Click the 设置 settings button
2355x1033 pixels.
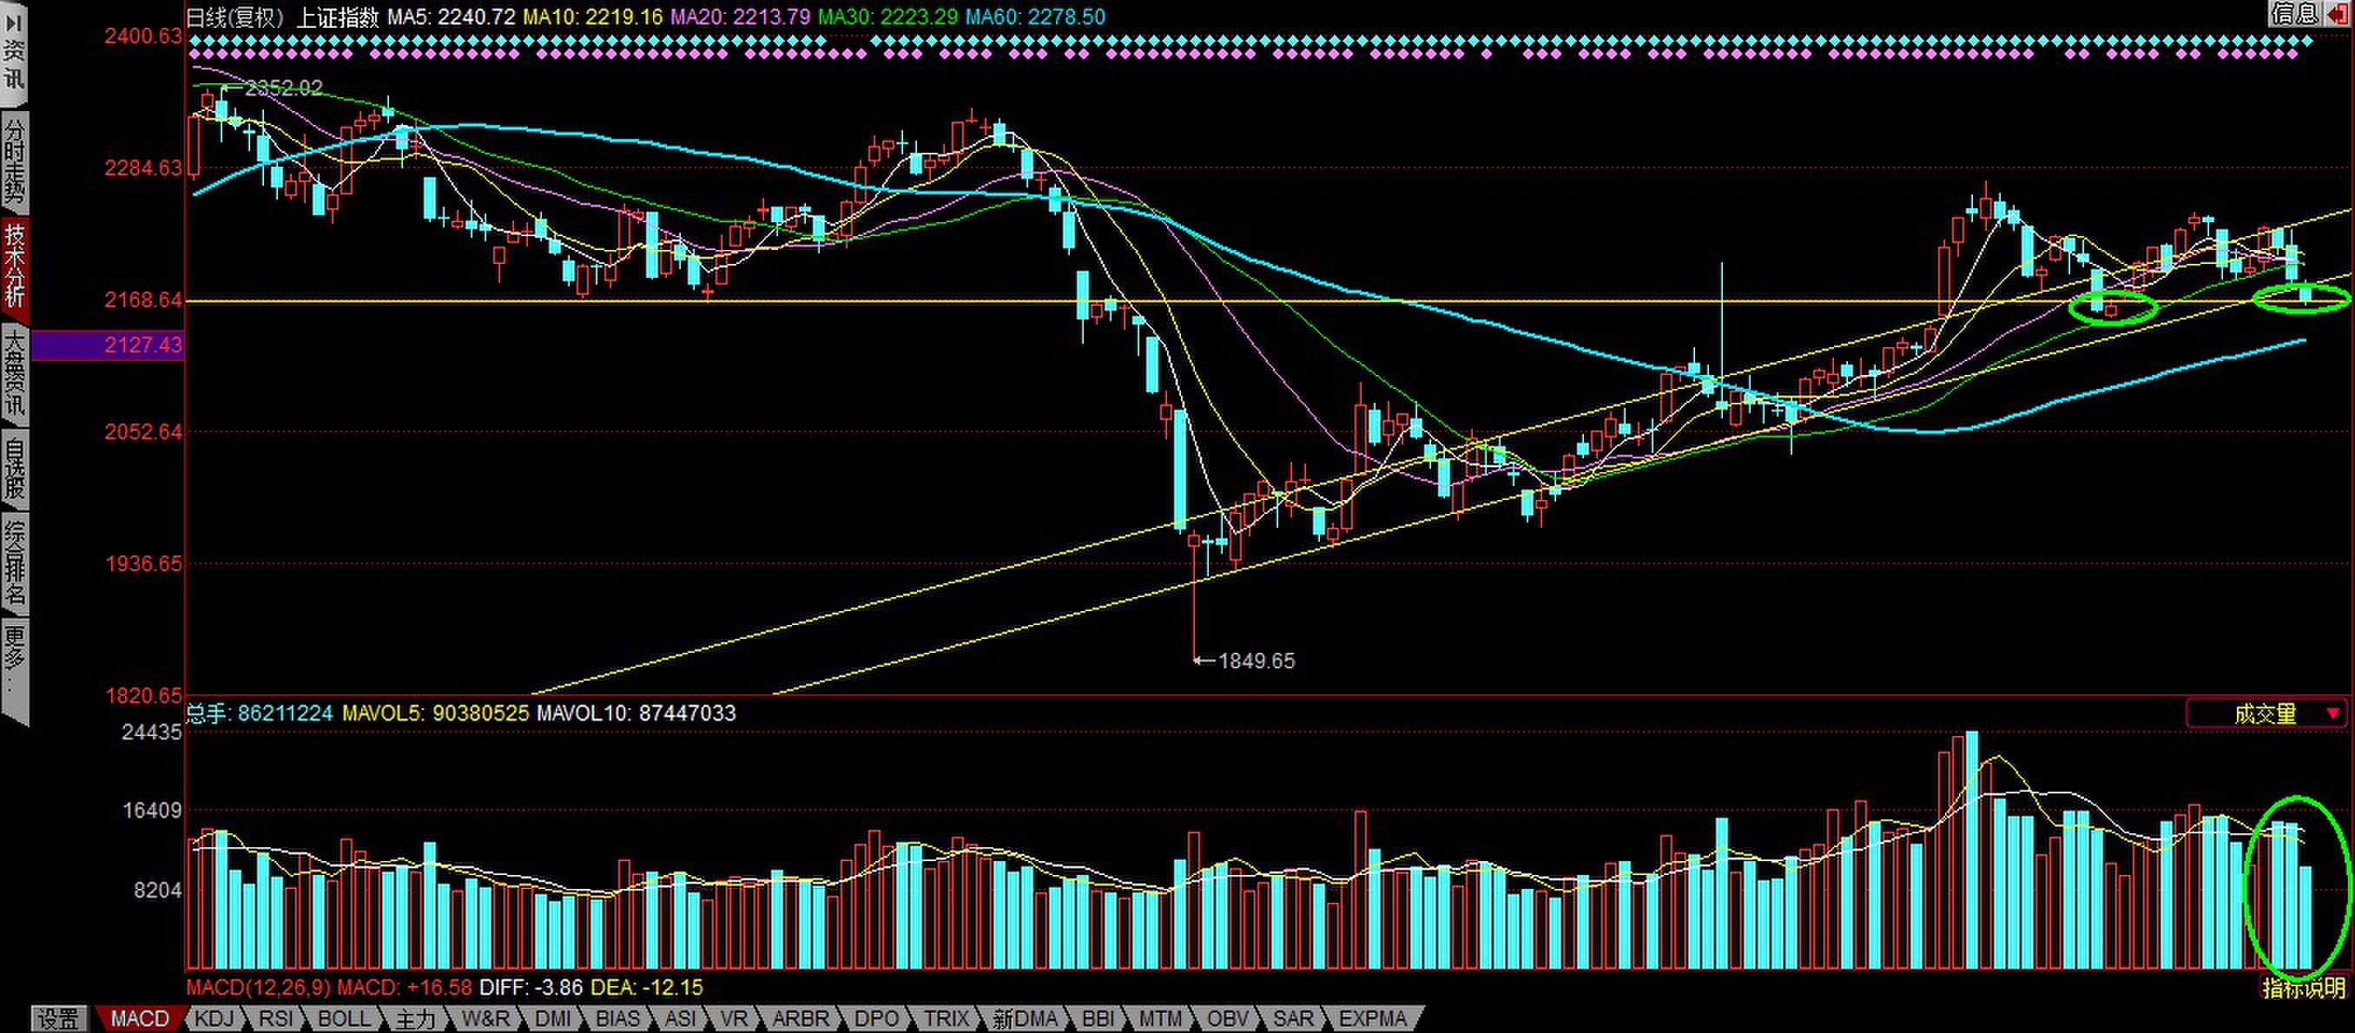pyautogui.click(x=60, y=1018)
